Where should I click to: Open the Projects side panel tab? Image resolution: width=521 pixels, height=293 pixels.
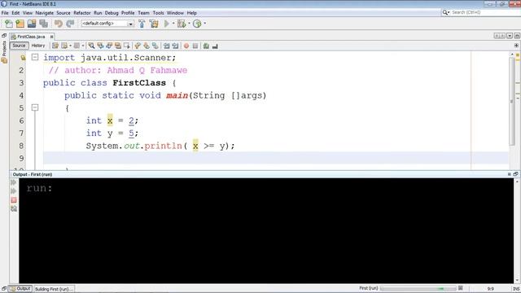click(4, 52)
